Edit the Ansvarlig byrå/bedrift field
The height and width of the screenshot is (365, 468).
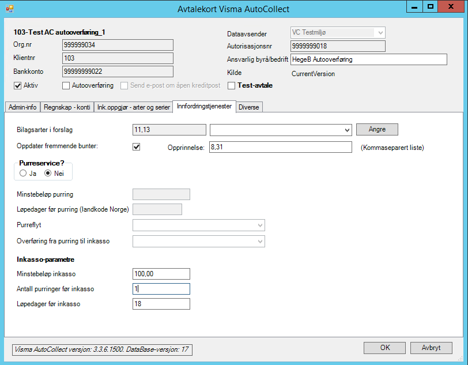click(369, 59)
